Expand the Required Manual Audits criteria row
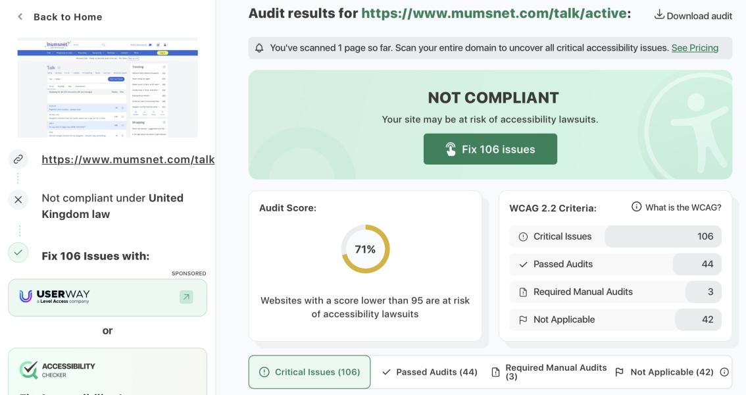746x395 pixels. tap(615, 292)
